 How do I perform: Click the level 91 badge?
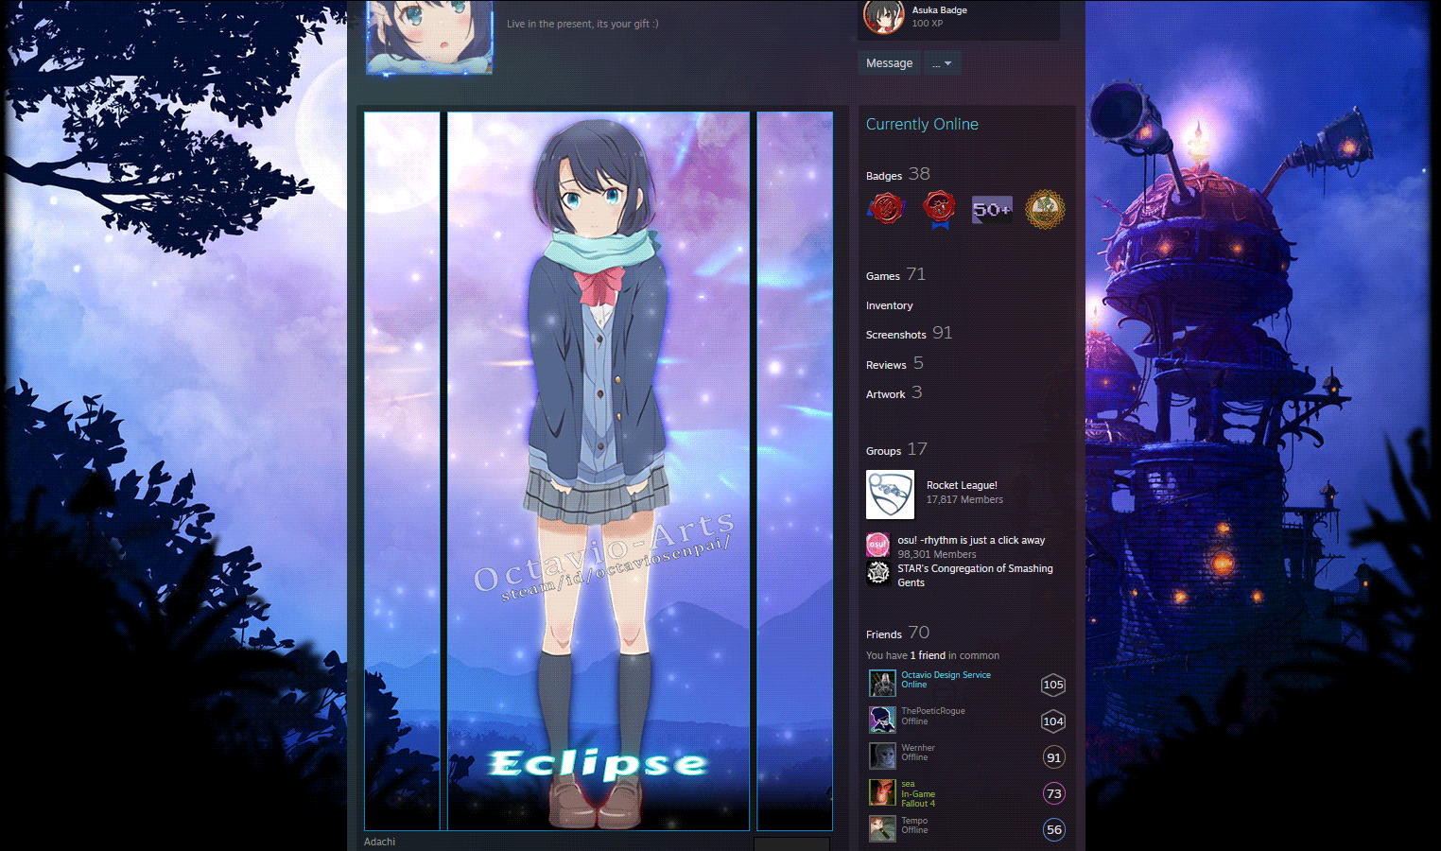(x=1053, y=757)
